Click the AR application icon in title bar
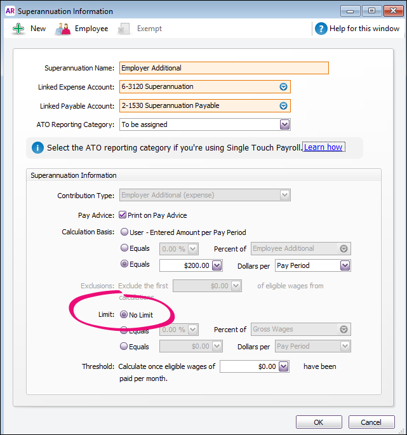The image size is (407, 435). pyautogui.click(x=10, y=11)
